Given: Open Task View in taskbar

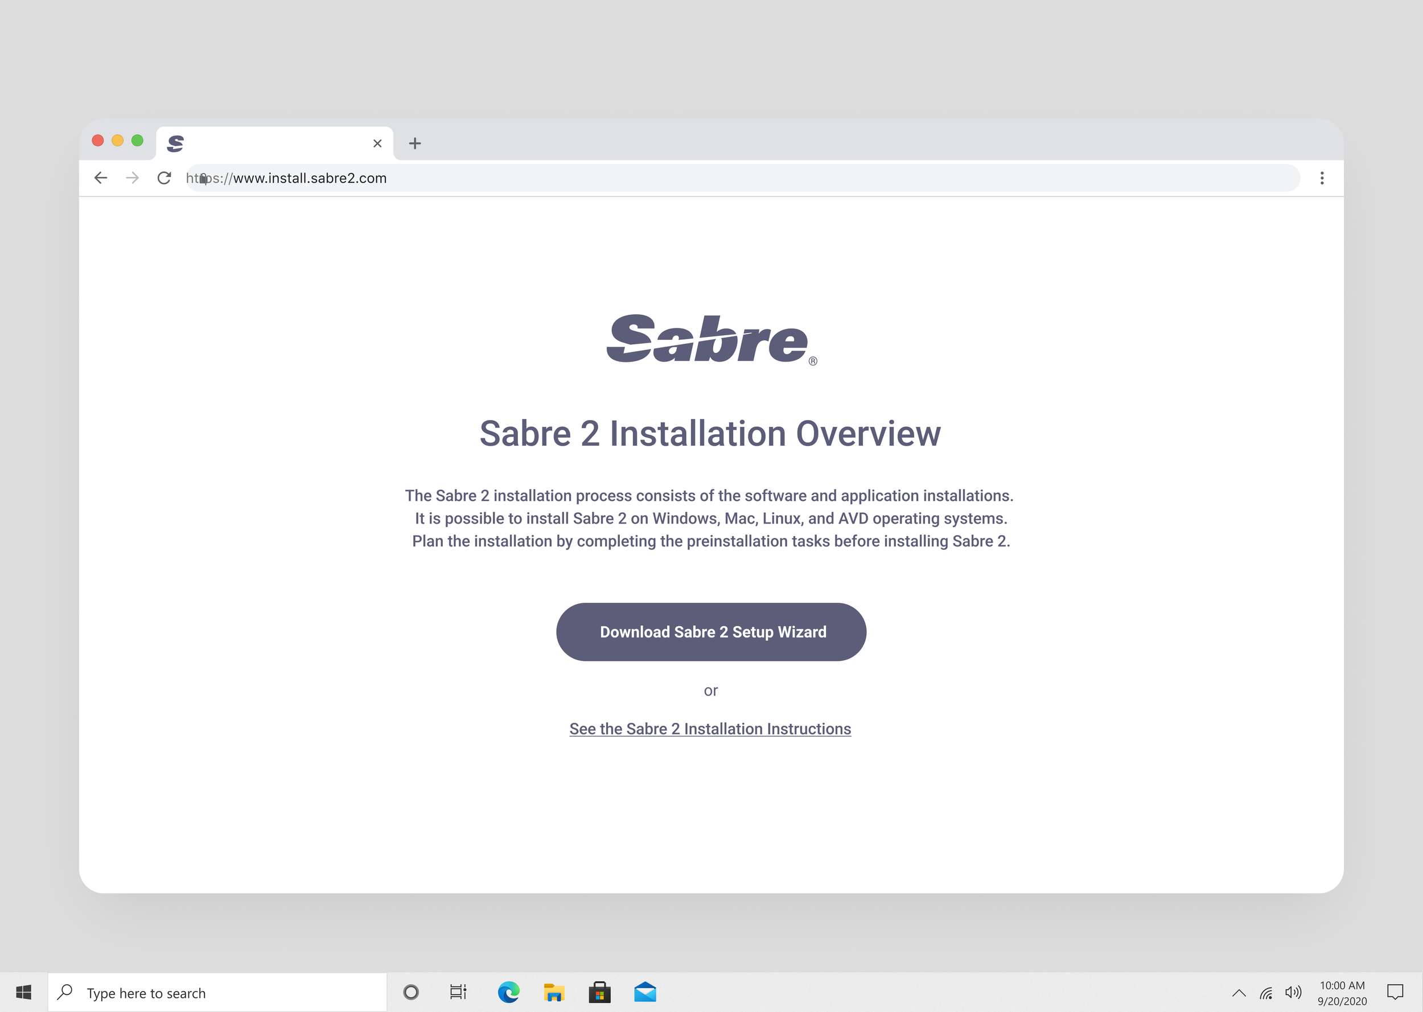Looking at the screenshot, I should pyautogui.click(x=458, y=992).
